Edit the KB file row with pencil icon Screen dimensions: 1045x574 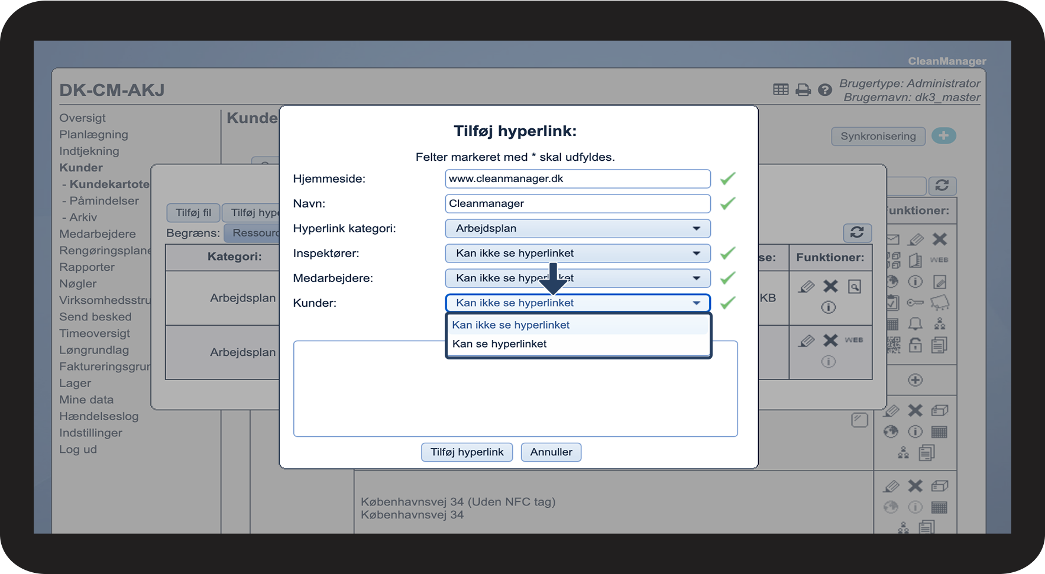[x=806, y=287]
